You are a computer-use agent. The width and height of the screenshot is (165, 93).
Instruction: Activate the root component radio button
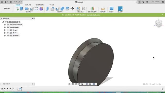click(20, 22)
